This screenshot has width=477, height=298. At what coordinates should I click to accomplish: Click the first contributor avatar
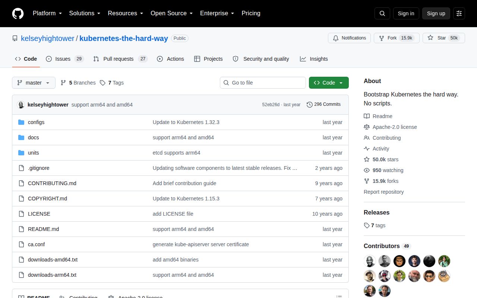[370, 261]
